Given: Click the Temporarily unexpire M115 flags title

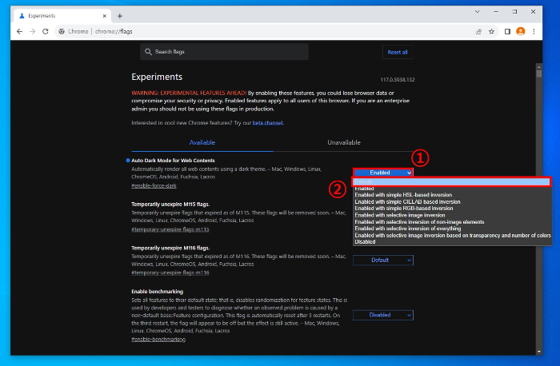Looking at the screenshot, I should coord(170,205).
